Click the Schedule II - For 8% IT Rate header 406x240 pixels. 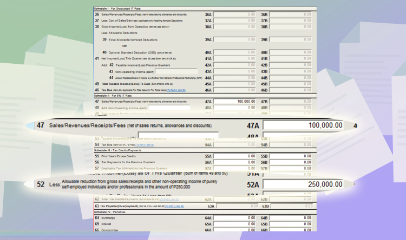tap(113, 96)
